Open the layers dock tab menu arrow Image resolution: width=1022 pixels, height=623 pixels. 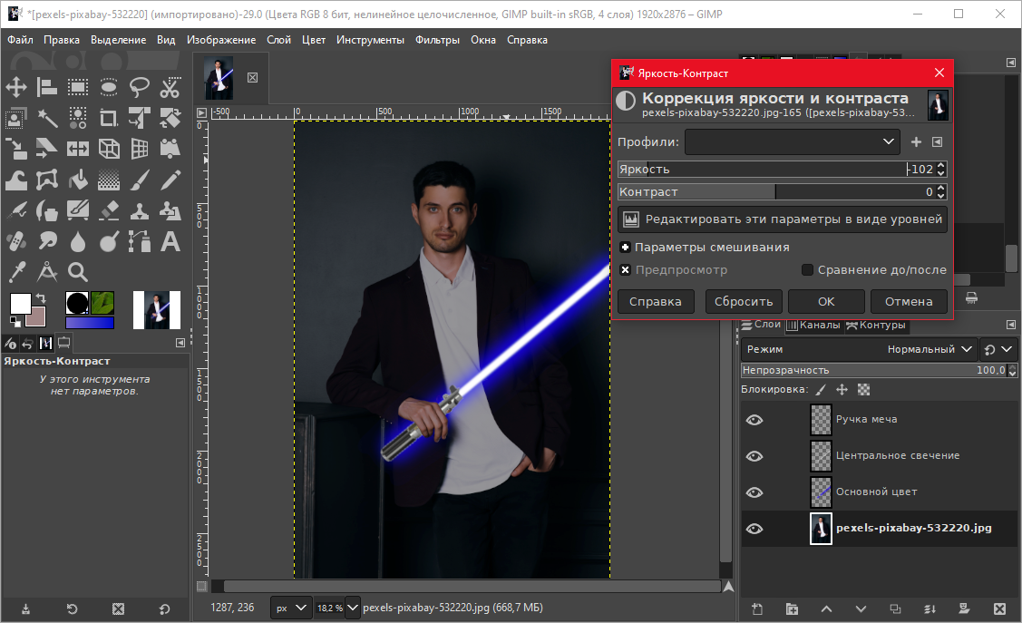tap(1011, 325)
